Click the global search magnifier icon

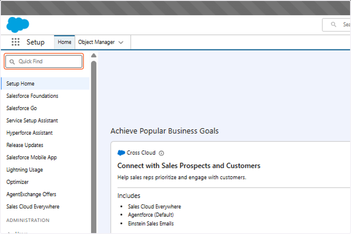pos(333,24)
